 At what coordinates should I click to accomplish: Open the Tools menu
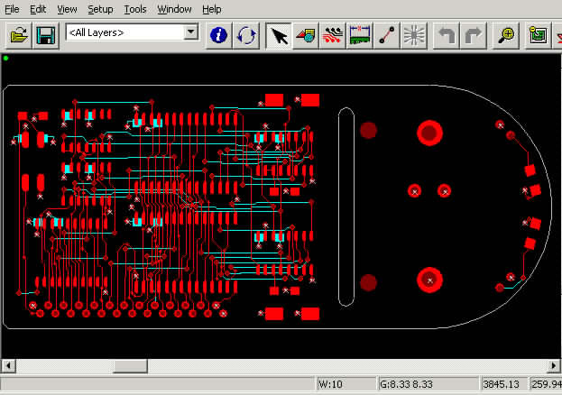(134, 9)
